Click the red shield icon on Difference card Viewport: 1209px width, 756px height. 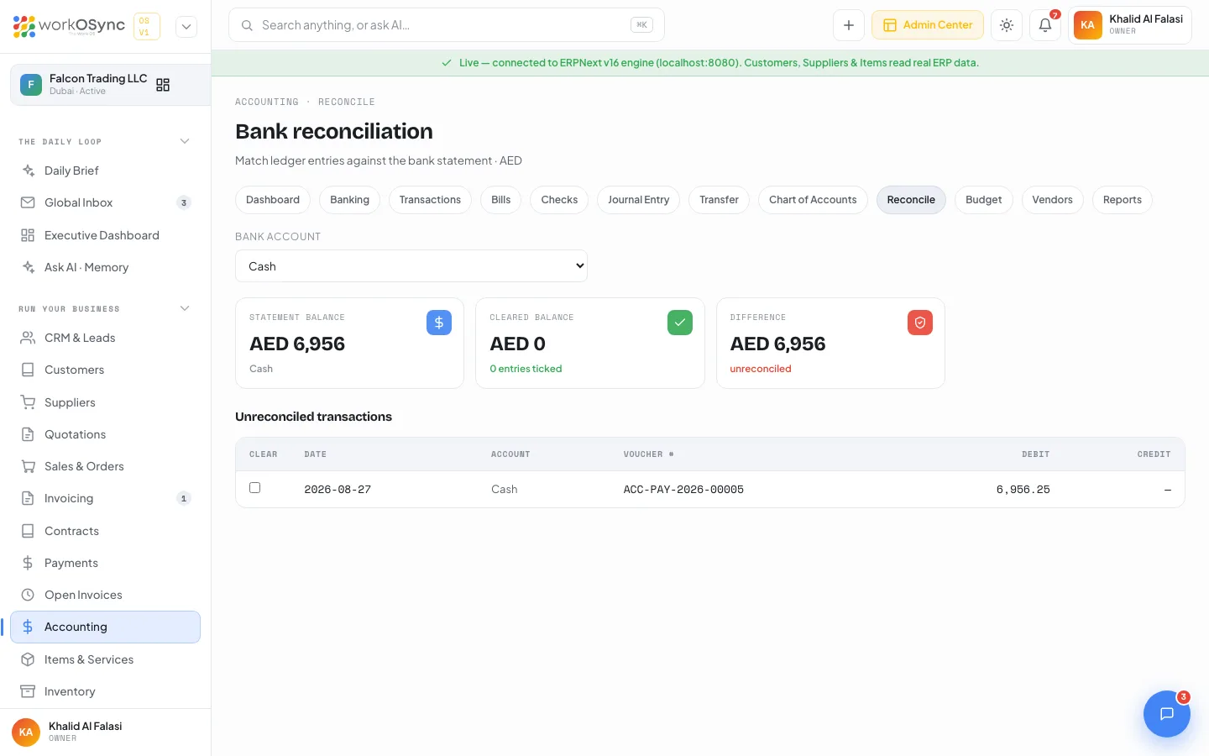(920, 323)
